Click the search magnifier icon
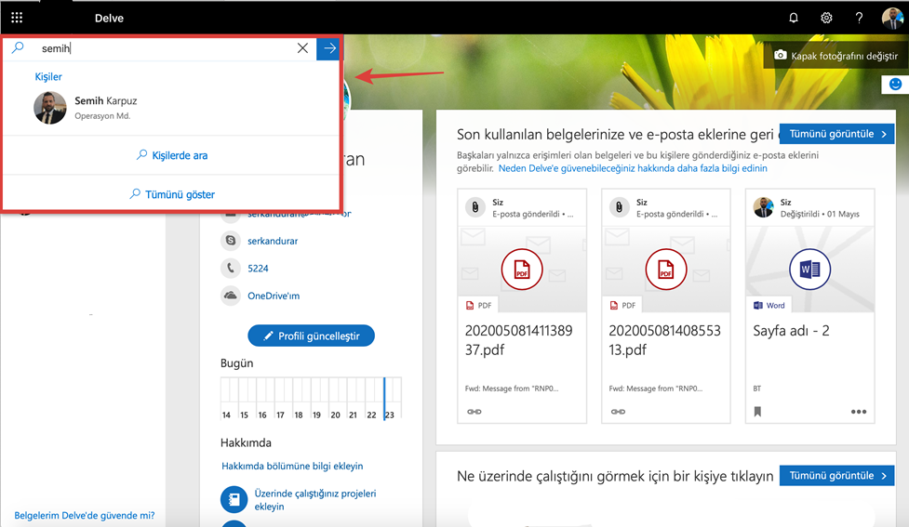The width and height of the screenshot is (909, 527). pyautogui.click(x=19, y=47)
